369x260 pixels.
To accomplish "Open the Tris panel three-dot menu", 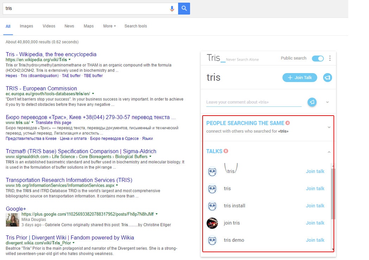I will [x=330, y=58].
